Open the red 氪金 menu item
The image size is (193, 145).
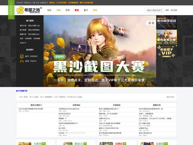(x=77, y=10)
